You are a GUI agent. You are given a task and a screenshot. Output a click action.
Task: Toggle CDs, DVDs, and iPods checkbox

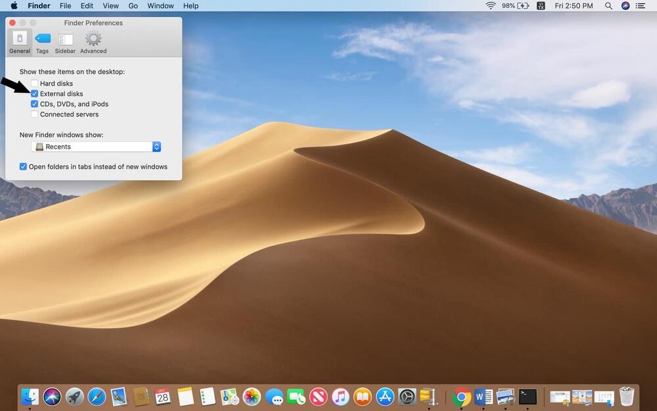[35, 104]
